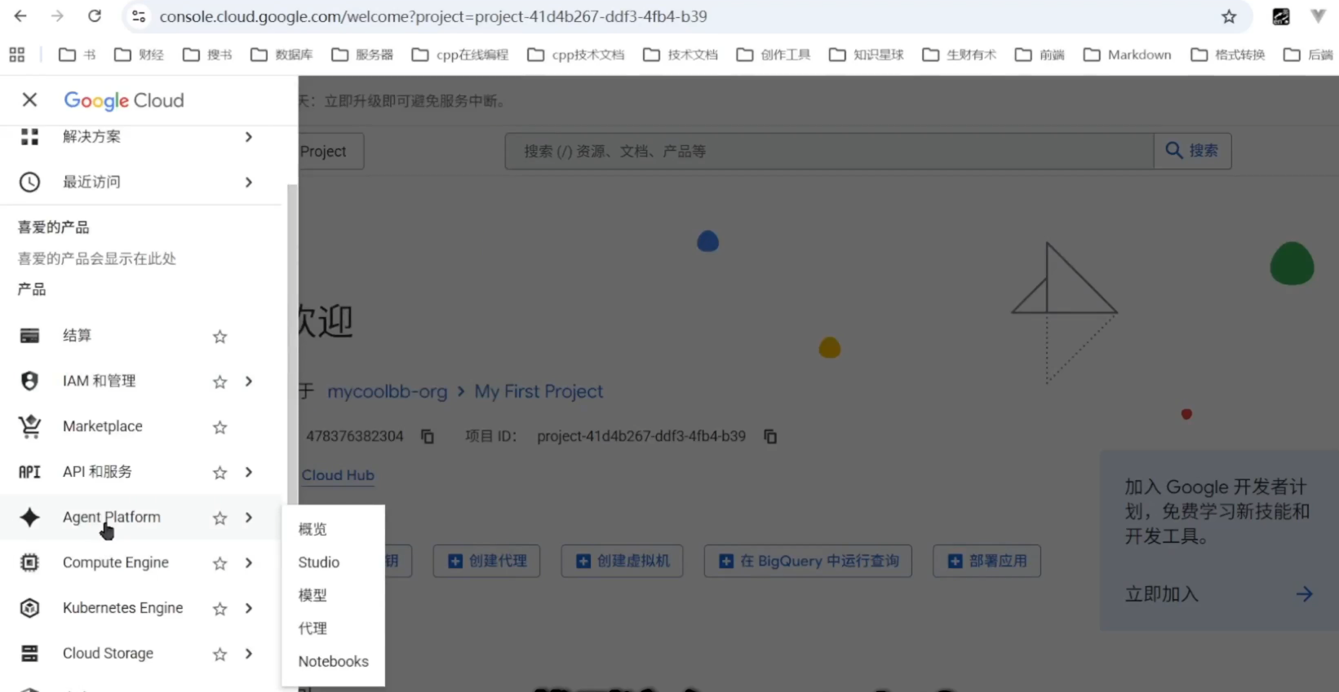Go forward in browser history
The height and width of the screenshot is (692, 1339).
pyautogui.click(x=57, y=16)
